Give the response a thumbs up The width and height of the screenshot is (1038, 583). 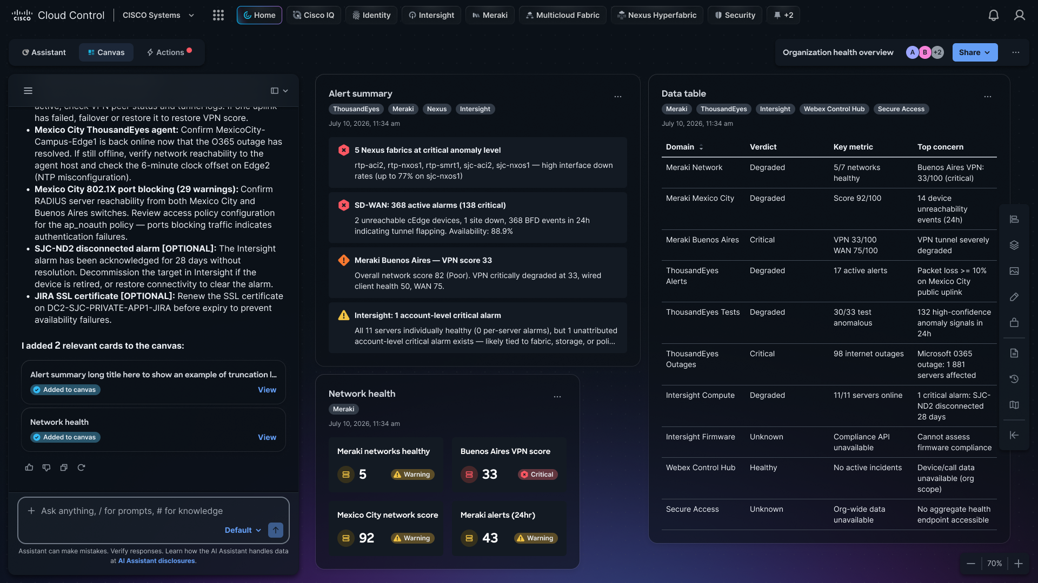(x=29, y=467)
